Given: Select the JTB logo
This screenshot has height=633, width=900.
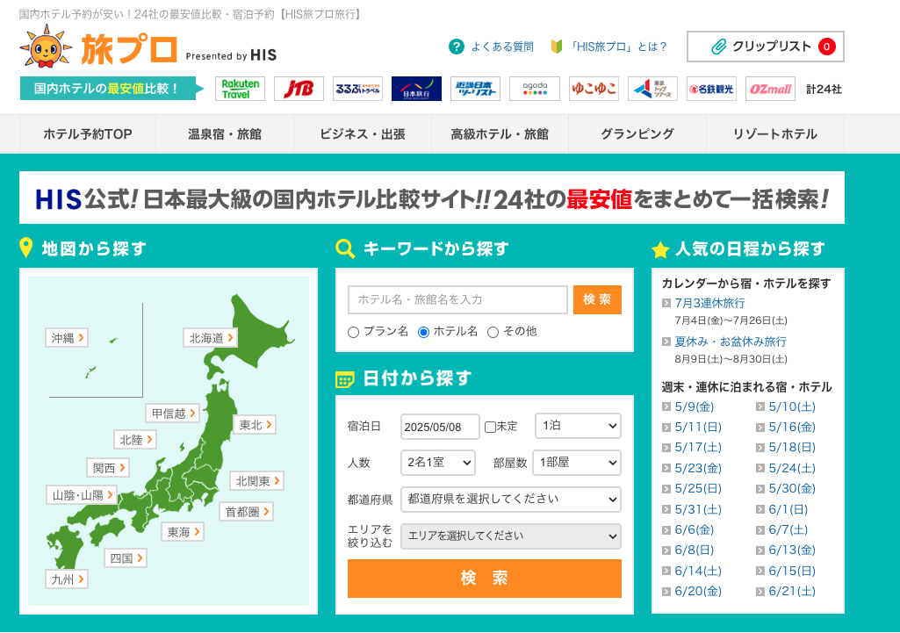Looking at the screenshot, I should tap(299, 89).
